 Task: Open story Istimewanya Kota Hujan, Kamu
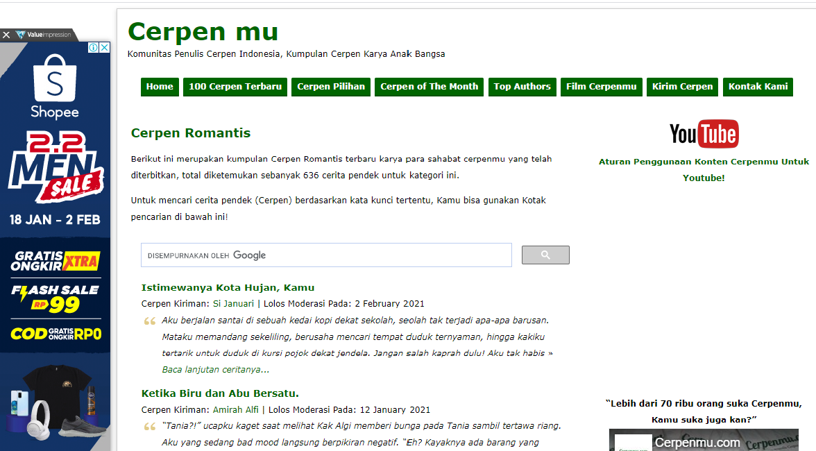click(x=228, y=288)
